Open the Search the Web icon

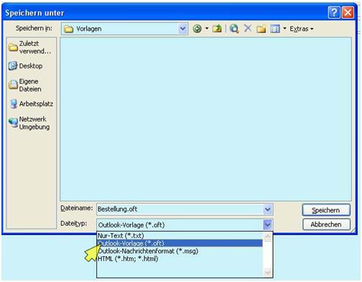234,29
